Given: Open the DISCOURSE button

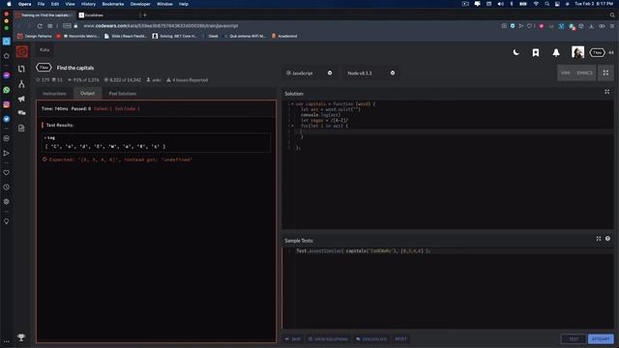Looking at the screenshot, I should (x=371, y=339).
